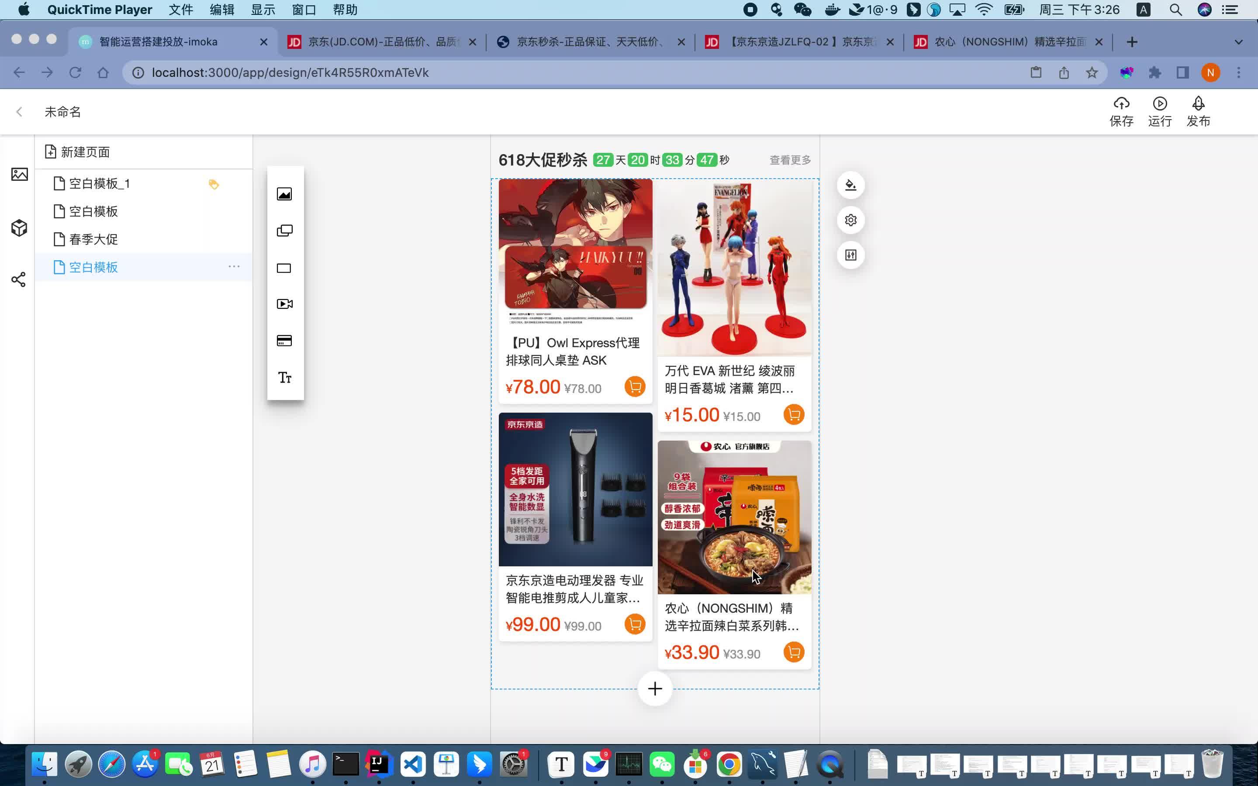Open the share sidebar icon

19,279
